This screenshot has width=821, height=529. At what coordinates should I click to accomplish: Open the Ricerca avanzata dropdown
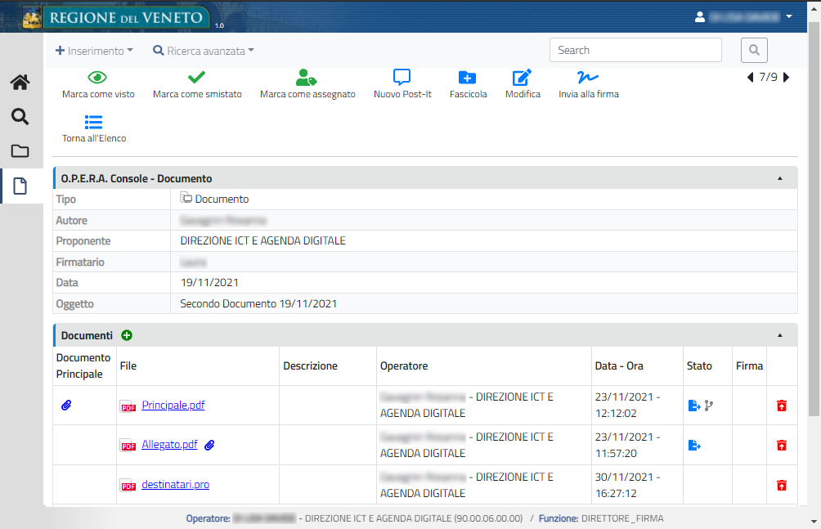point(204,51)
